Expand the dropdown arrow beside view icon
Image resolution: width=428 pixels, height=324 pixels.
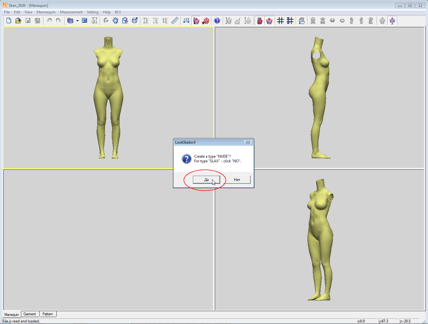77,21
